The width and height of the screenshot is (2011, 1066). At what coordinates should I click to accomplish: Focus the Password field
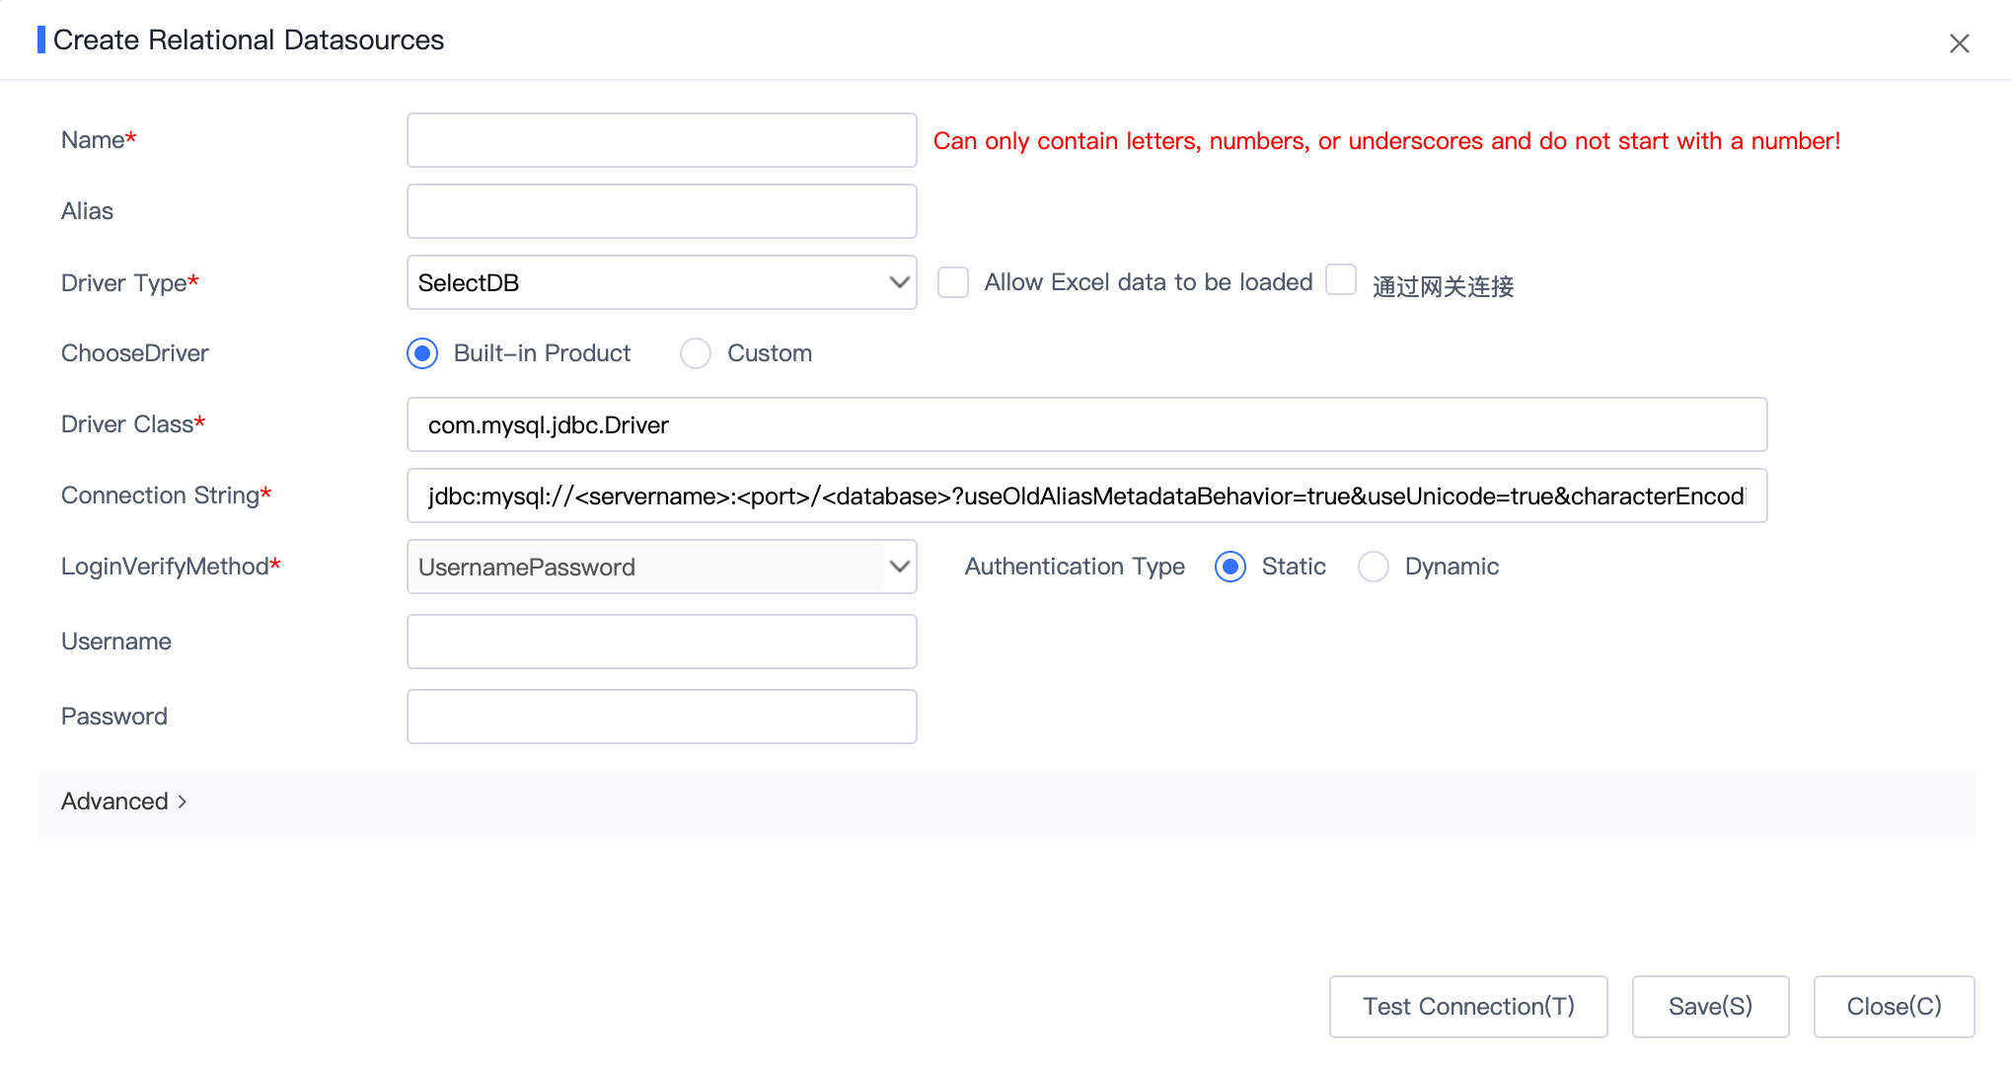coord(661,716)
